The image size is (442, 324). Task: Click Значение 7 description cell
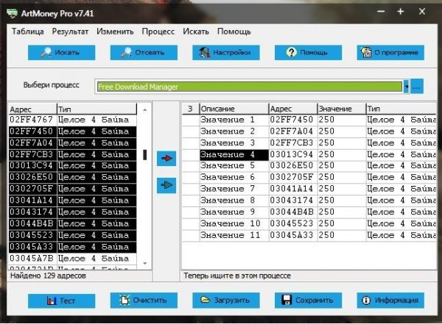(x=234, y=189)
